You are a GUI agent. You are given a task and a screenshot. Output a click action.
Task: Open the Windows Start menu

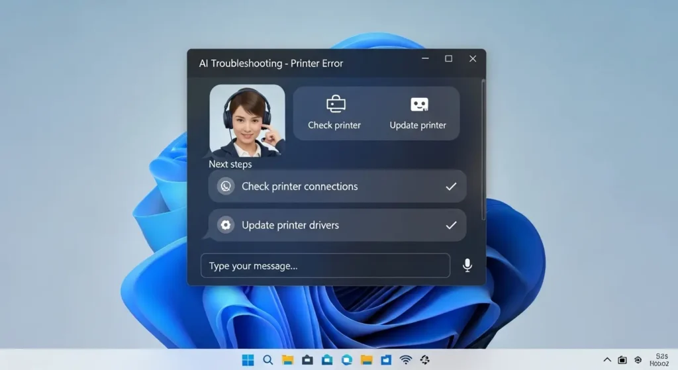(x=248, y=359)
